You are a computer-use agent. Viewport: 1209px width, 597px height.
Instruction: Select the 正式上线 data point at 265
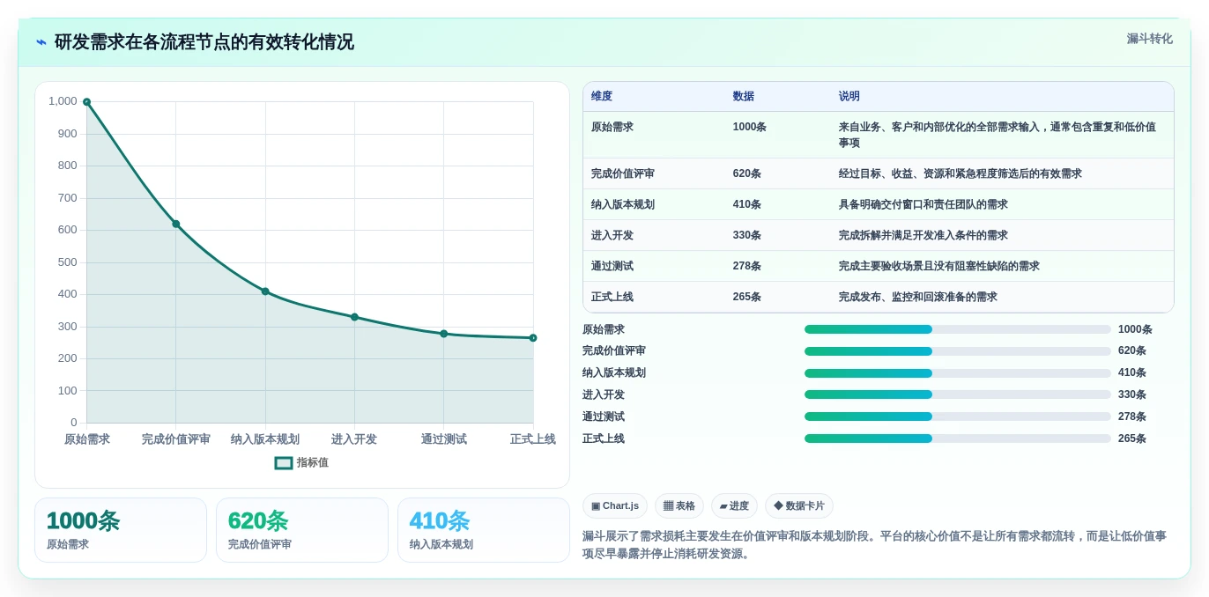(x=533, y=337)
